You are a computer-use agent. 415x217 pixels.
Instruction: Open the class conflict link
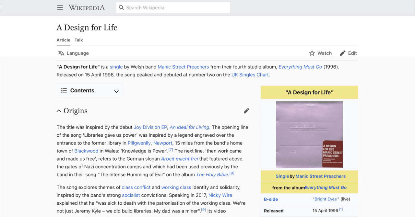pyautogui.click(x=136, y=187)
